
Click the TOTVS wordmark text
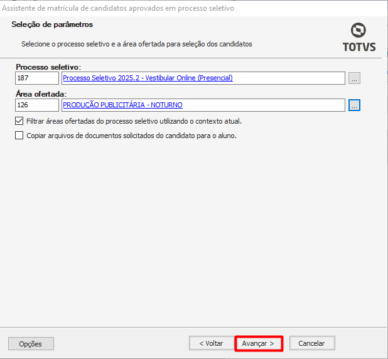(x=359, y=47)
